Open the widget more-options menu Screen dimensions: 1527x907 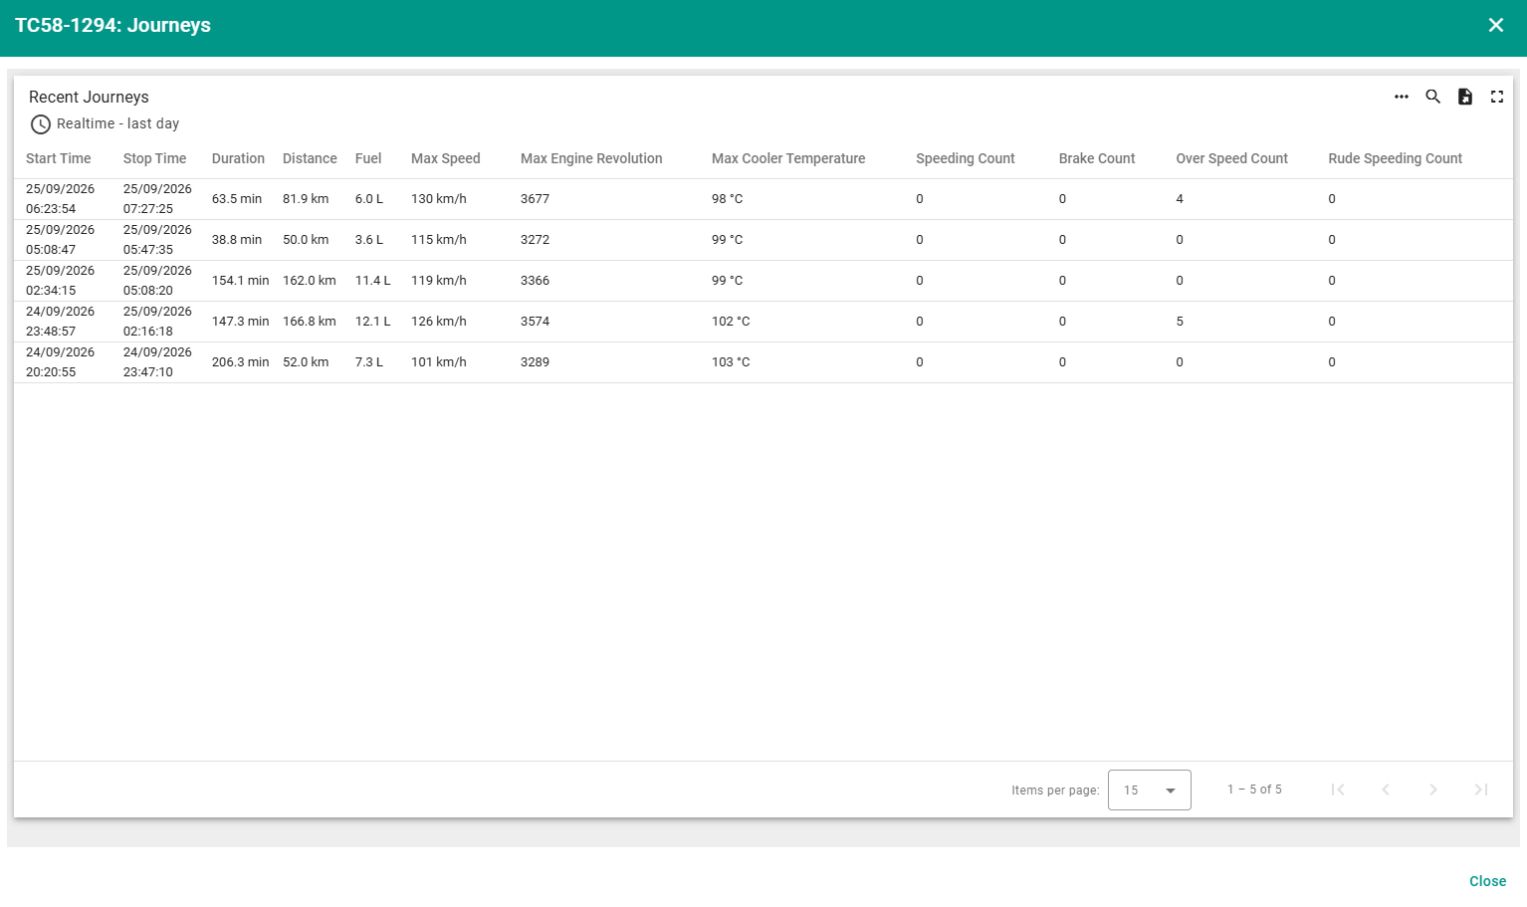tap(1402, 97)
